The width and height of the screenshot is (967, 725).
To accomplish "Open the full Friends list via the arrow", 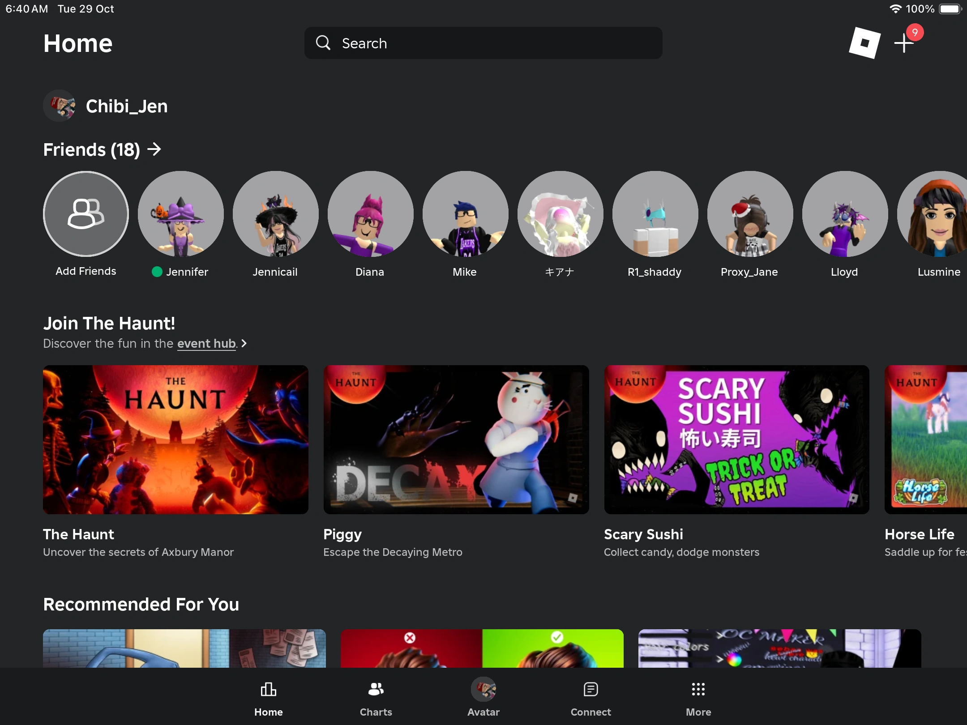I will [x=154, y=149].
